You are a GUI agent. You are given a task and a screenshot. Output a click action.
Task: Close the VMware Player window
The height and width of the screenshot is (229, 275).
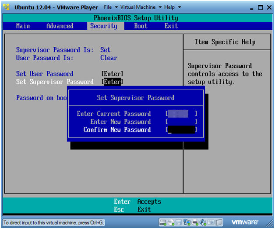[269, 7]
